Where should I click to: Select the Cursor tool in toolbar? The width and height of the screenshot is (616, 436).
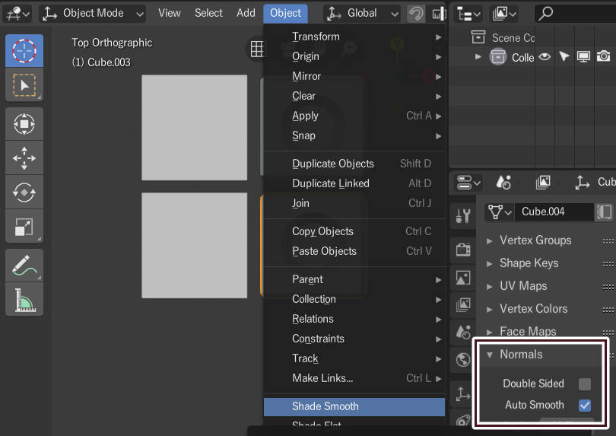click(x=24, y=51)
